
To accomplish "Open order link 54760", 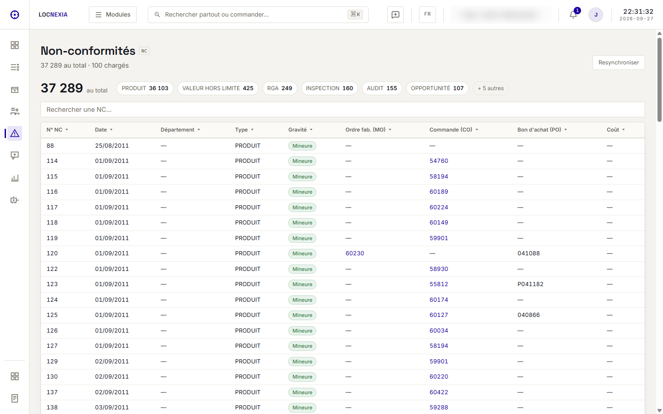I will tap(439, 161).
